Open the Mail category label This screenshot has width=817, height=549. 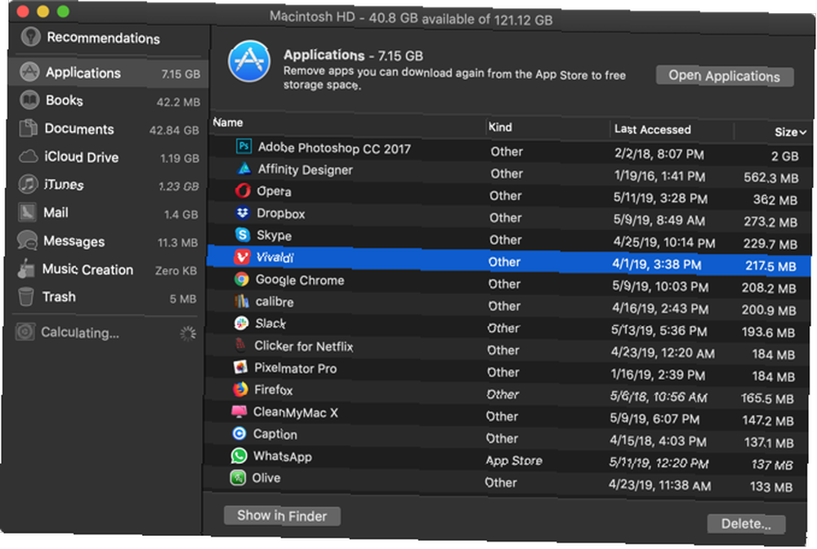pos(56,212)
